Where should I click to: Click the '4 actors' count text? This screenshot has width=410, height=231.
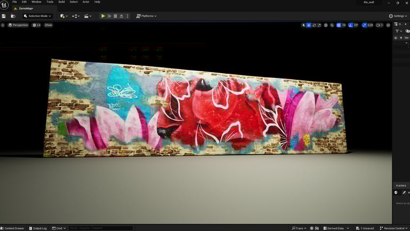tap(401, 186)
